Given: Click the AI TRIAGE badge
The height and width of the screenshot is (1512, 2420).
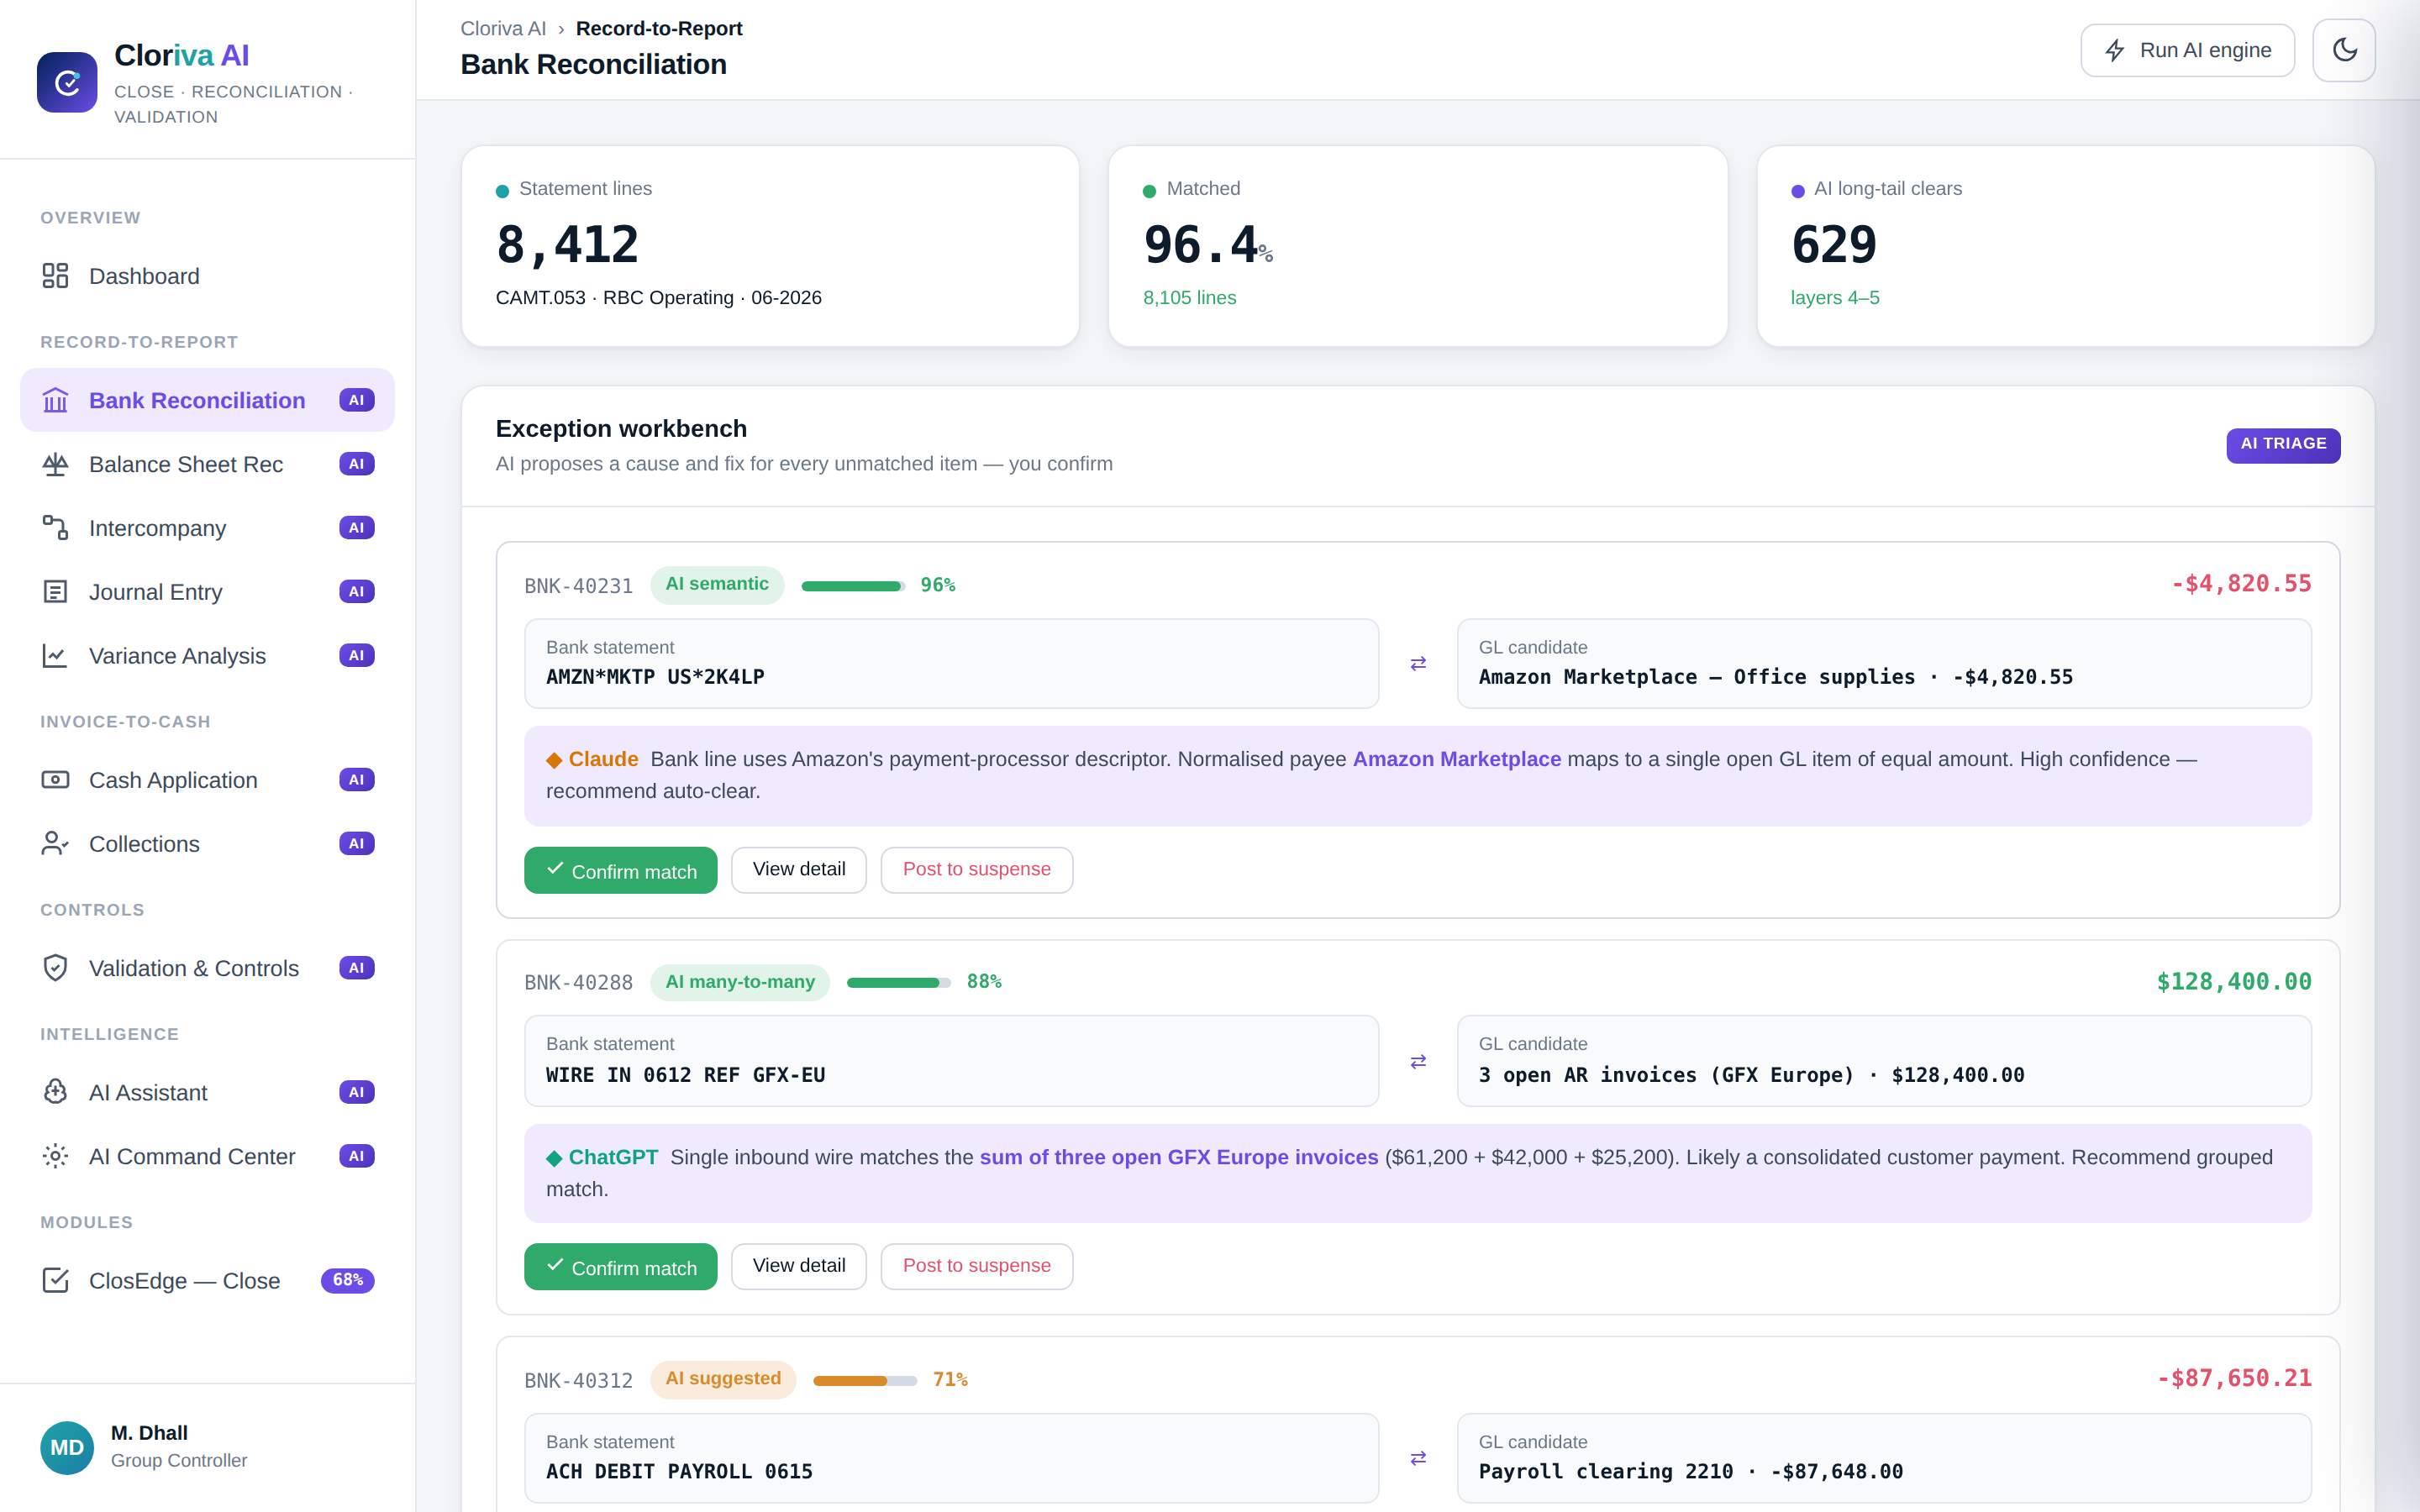Looking at the screenshot, I should tap(2283, 444).
